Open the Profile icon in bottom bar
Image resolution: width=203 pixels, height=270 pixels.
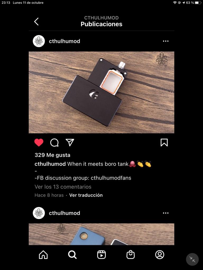160,255
